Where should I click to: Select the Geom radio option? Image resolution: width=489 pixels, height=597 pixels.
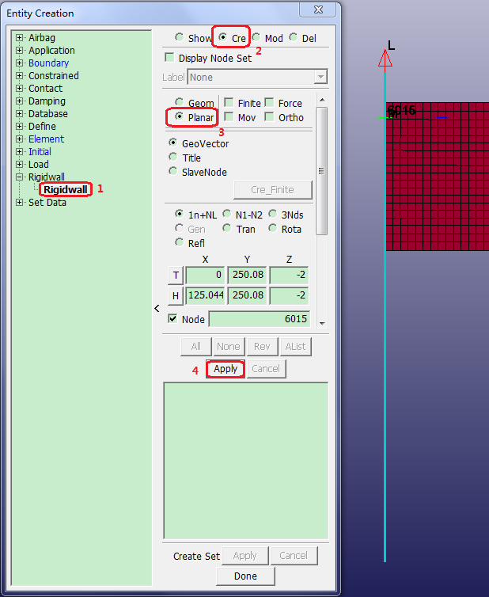coord(180,102)
